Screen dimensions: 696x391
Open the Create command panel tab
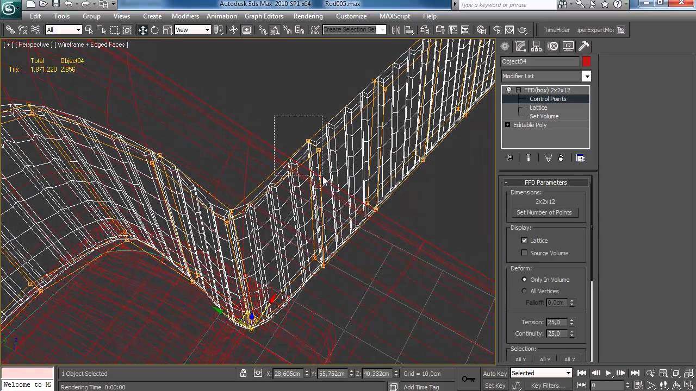[505, 46]
